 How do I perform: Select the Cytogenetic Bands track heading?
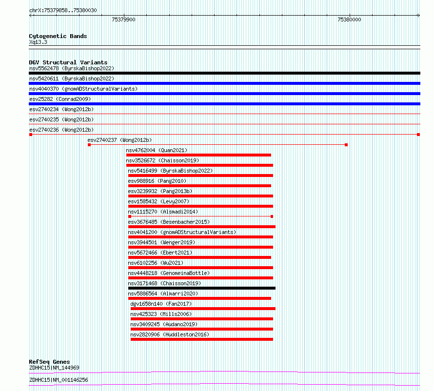coord(58,36)
